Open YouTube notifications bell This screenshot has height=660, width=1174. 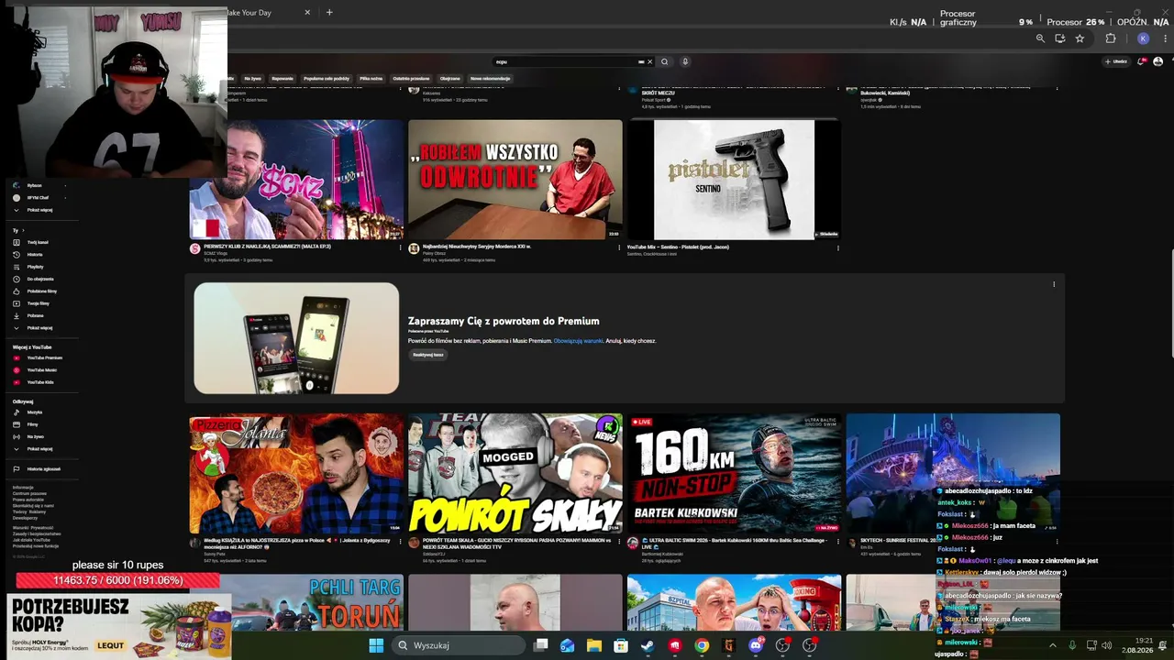point(1141,61)
